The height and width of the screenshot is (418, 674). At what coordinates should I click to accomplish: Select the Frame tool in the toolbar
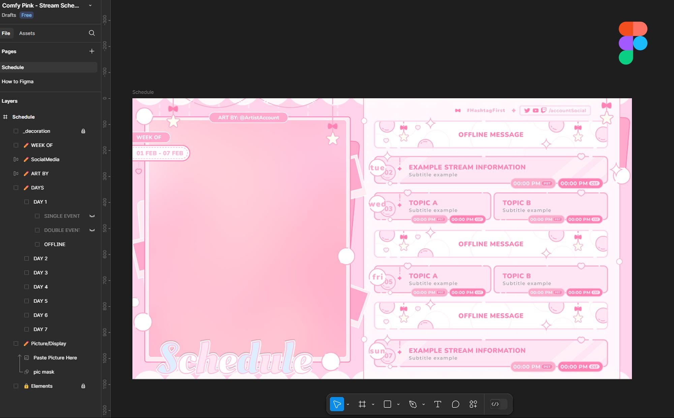363,404
